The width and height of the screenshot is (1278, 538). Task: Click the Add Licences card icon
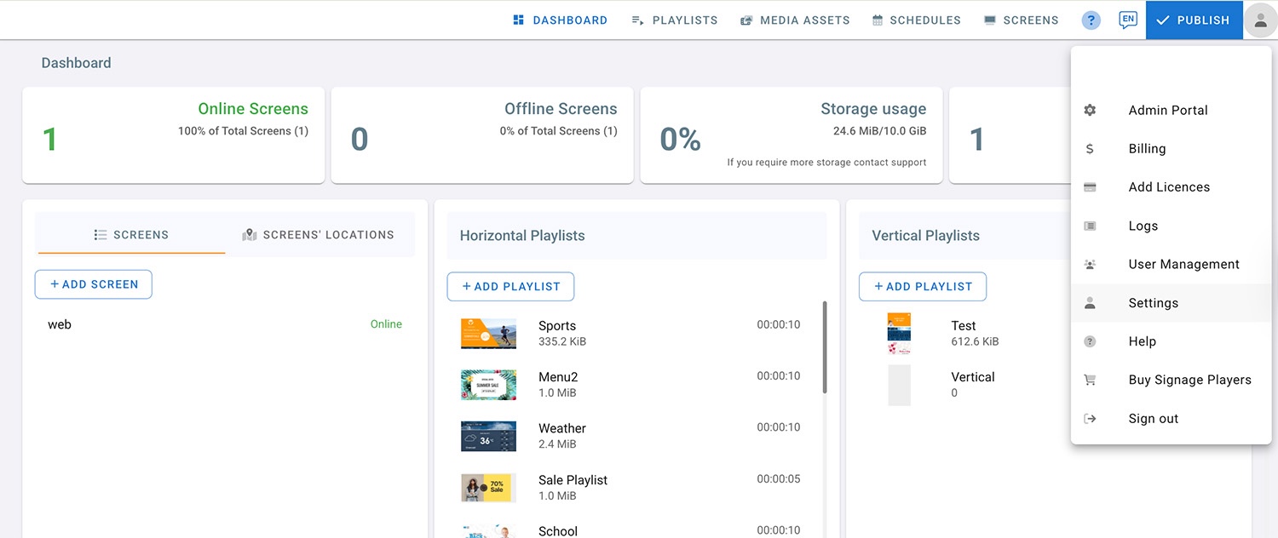click(x=1090, y=187)
